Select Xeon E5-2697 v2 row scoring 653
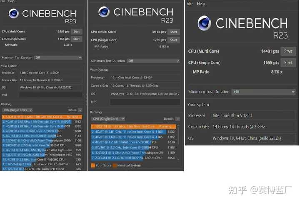Viewport: 300px width, 202px height. [x=42, y=164]
